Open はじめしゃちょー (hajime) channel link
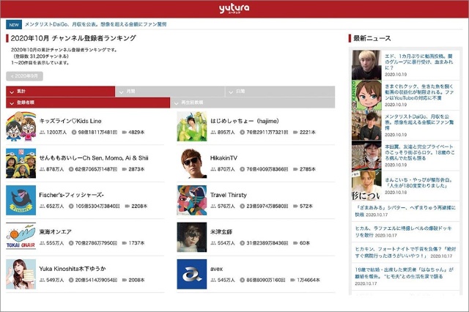 click(244, 121)
